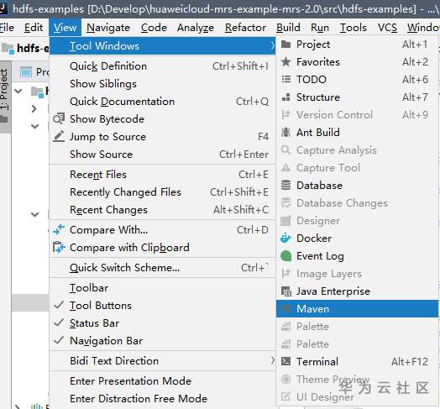Toggle the Tool Buttons checkmark option

tap(59, 306)
